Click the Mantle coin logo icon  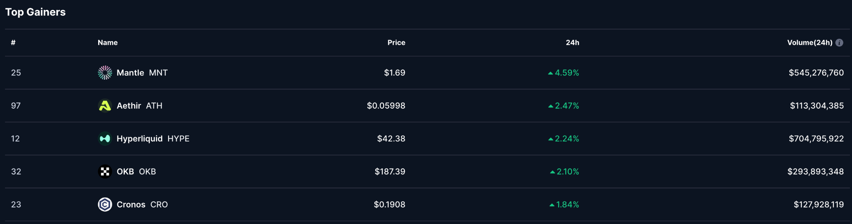coord(105,73)
